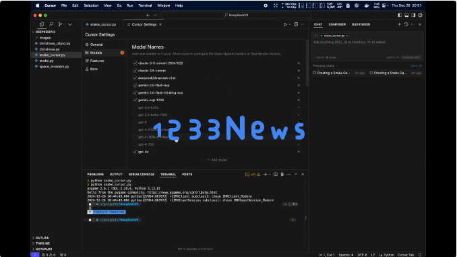The width and height of the screenshot is (457, 257).
Task: Open the Explorer view icon
Action: 42,24
